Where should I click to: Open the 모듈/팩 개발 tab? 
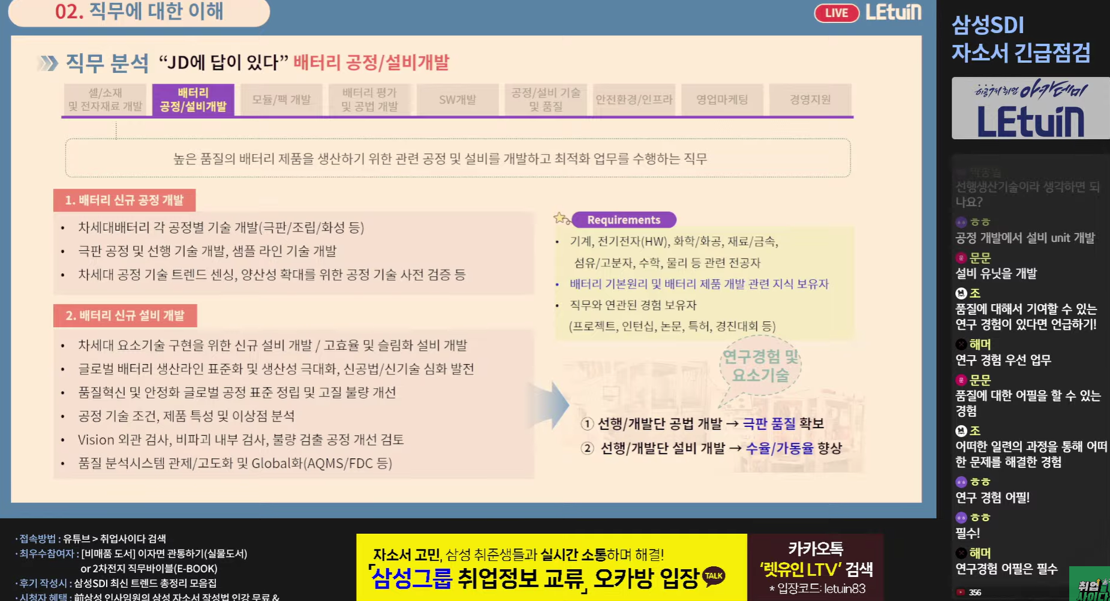click(x=281, y=100)
